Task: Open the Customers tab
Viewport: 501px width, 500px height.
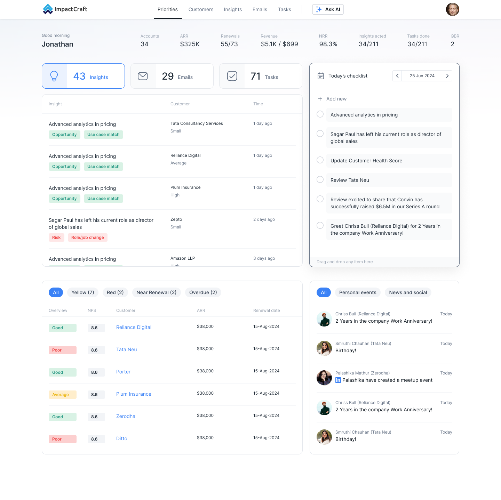Action: (x=201, y=9)
